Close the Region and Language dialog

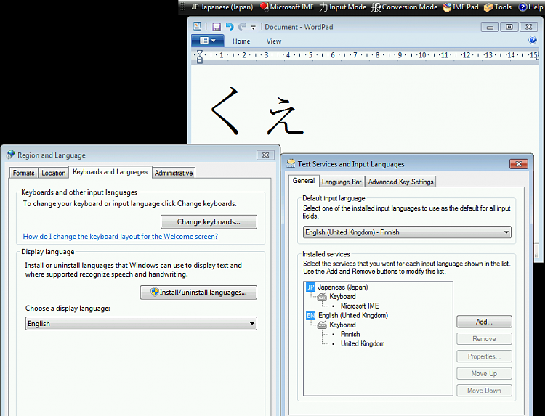265,155
